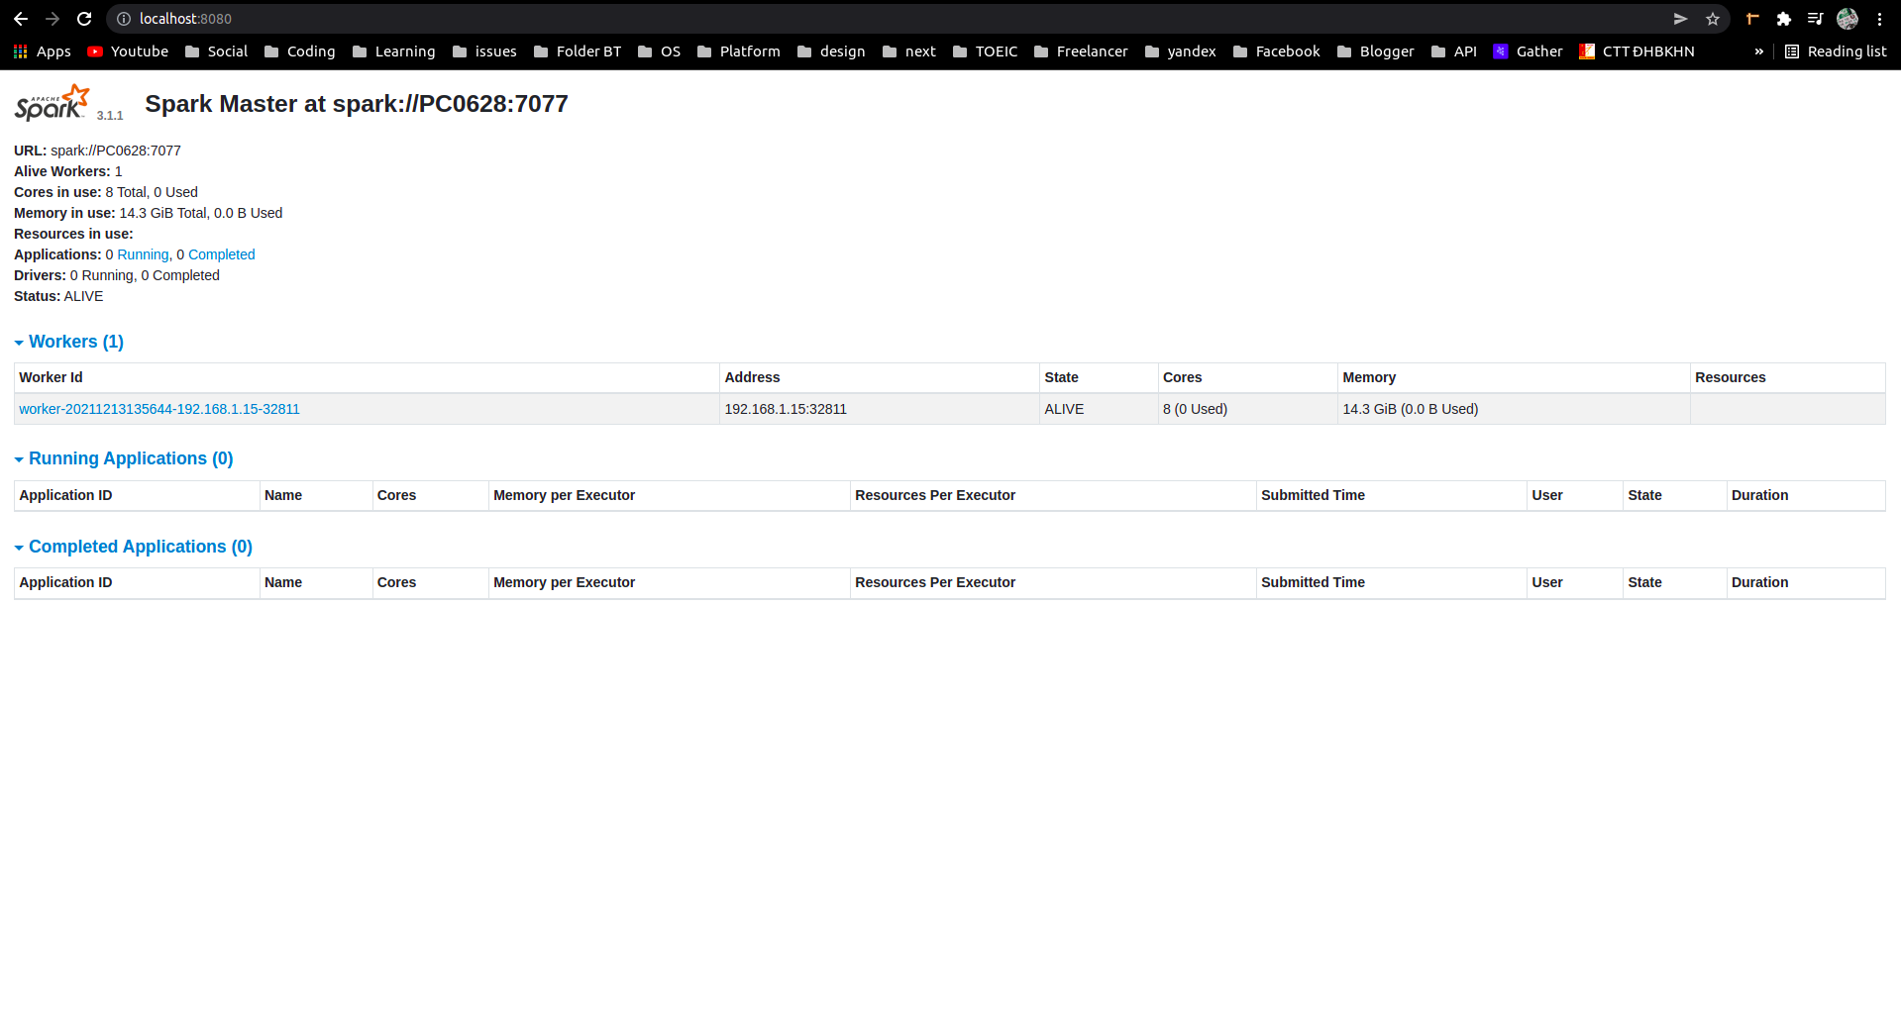This screenshot has width=1901, height=1009.
Task: Click the Spark version 3.1.1 label
Action: [110, 116]
